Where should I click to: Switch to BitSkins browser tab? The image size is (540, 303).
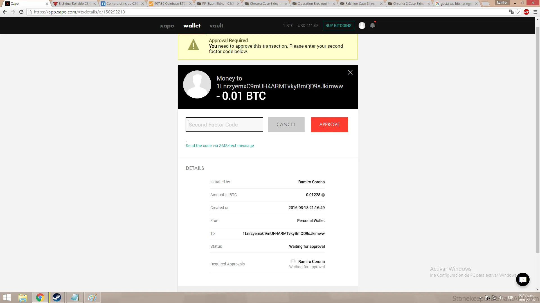point(74,4)
